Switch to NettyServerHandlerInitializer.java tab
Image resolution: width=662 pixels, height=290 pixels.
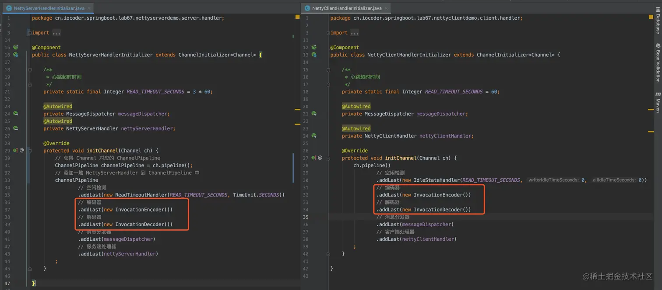pos(49,8)
